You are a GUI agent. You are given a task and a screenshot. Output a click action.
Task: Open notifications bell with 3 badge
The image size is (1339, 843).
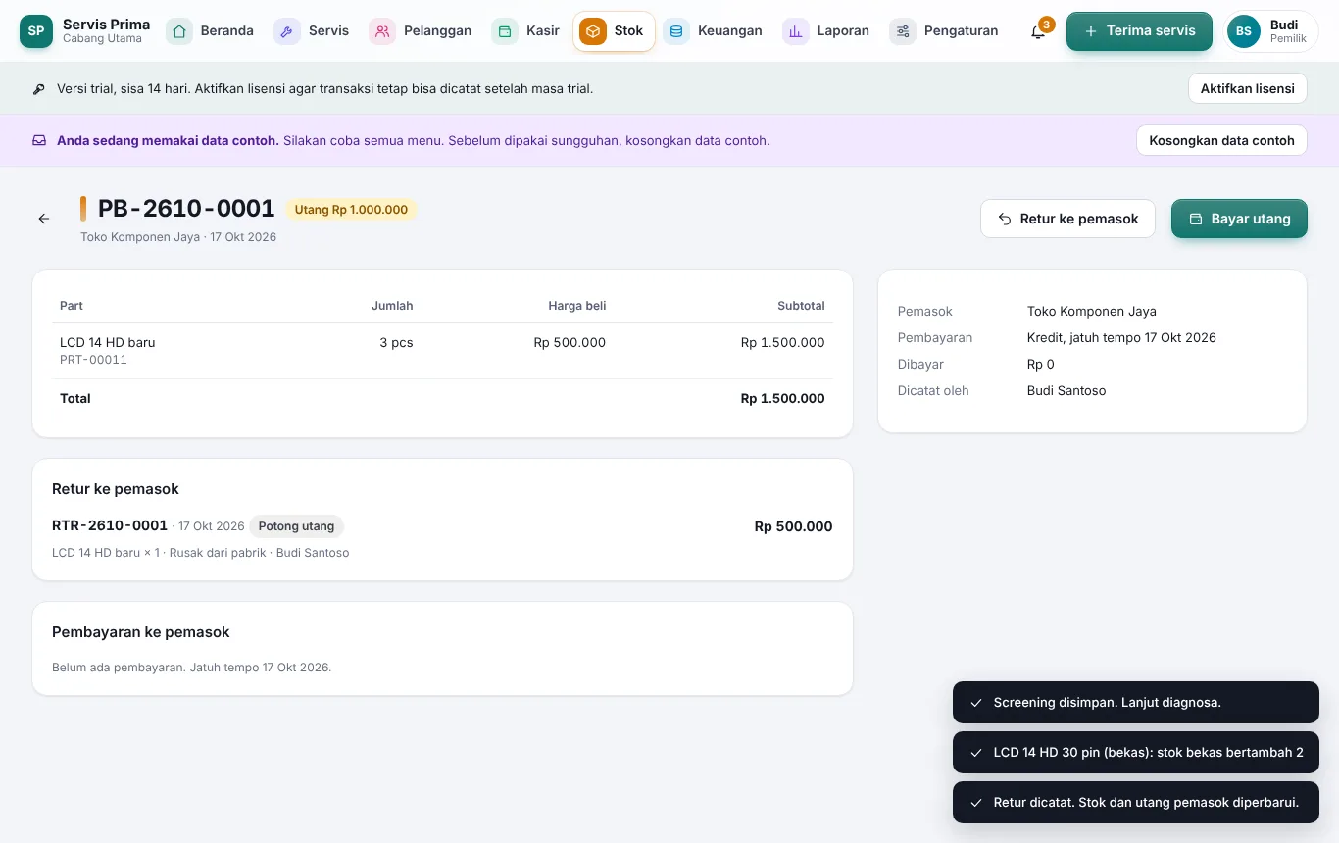(1038, 31)
